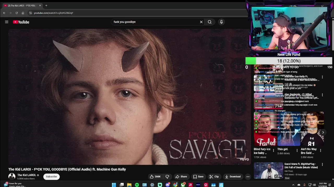
Task: Open the Windows Start menu
Action: [114, 185]
